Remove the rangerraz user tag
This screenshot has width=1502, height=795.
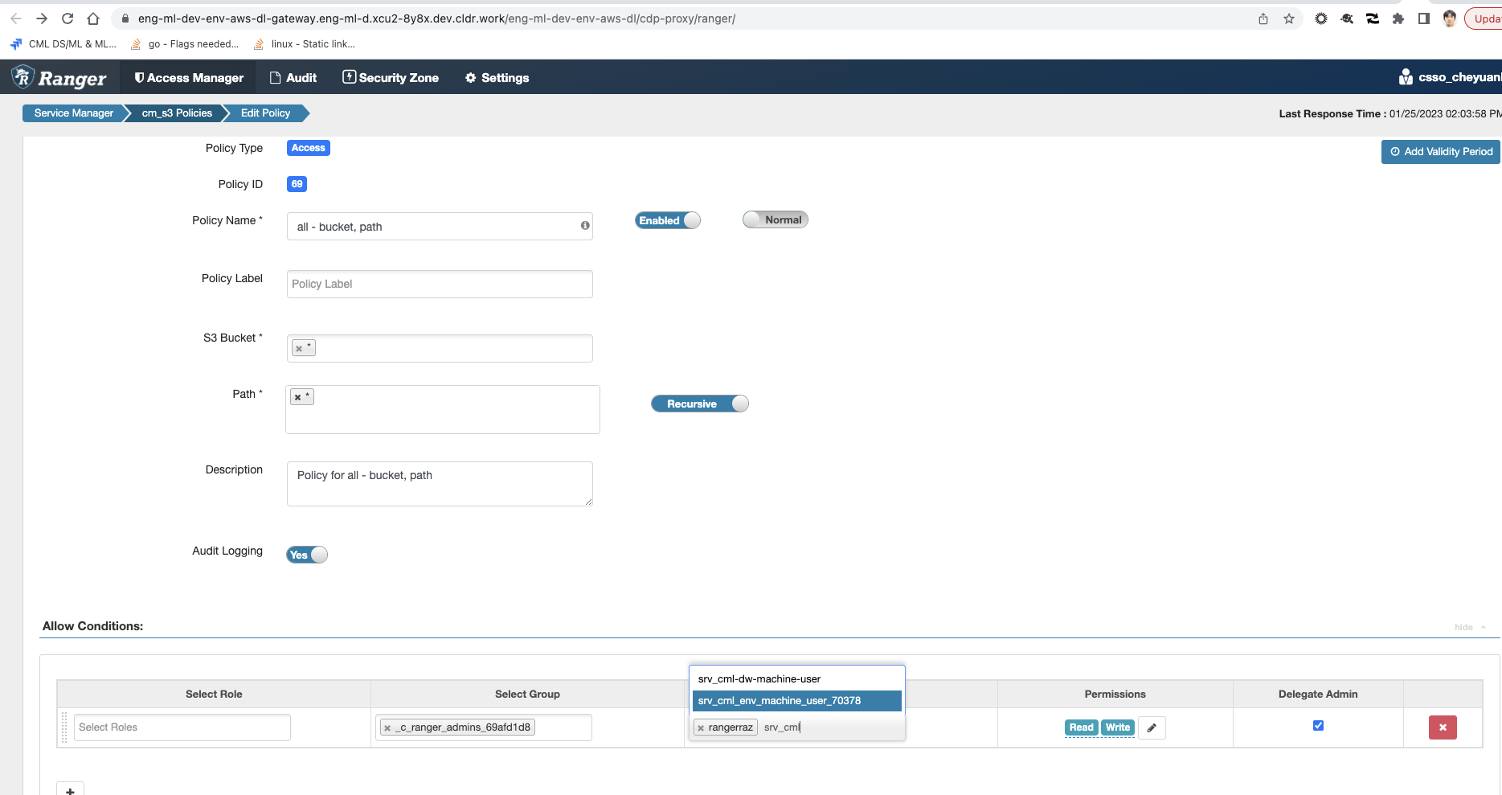coord(701,728)
